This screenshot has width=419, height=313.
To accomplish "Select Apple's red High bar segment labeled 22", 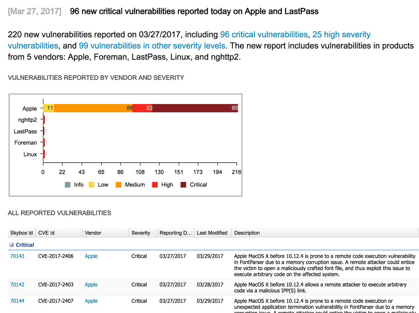I will point(143,108).
